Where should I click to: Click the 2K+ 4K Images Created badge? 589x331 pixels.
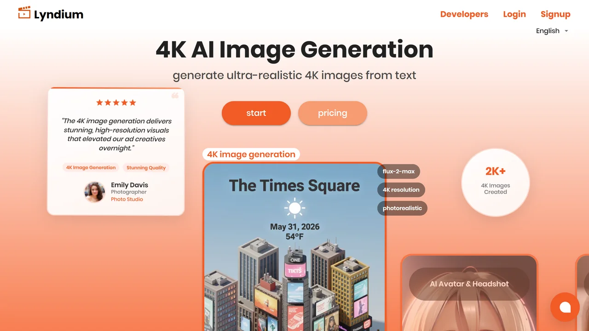496,183
